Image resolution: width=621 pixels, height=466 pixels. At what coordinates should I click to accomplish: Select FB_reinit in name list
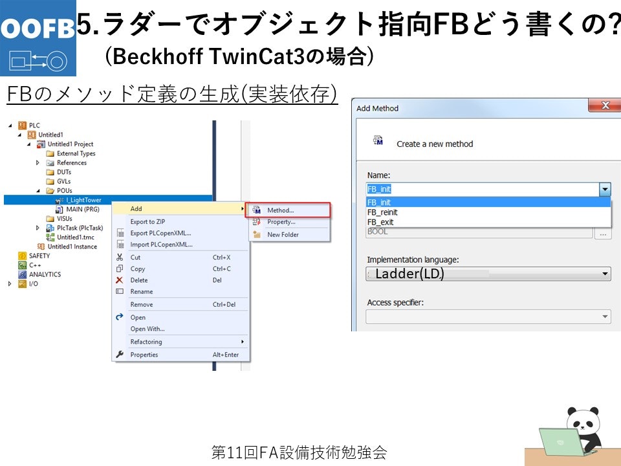tap(488, 212)
